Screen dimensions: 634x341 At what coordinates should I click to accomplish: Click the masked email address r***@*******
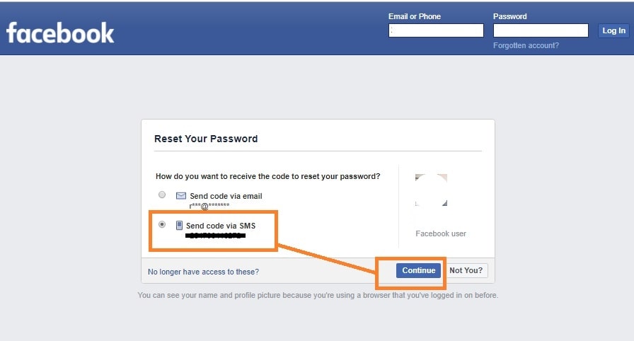pos(209,206)
